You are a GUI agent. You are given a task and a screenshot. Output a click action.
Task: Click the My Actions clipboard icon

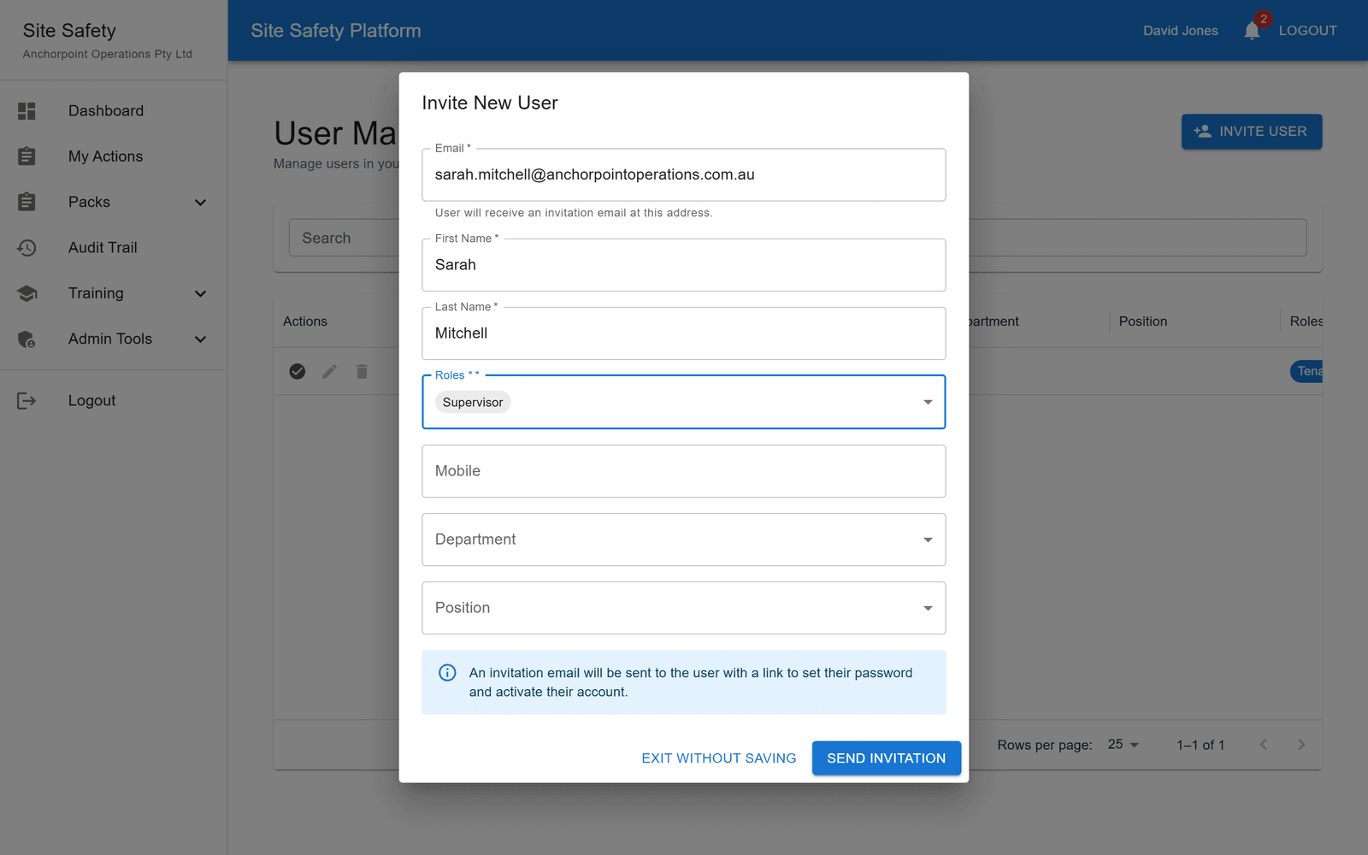point(27,156)
